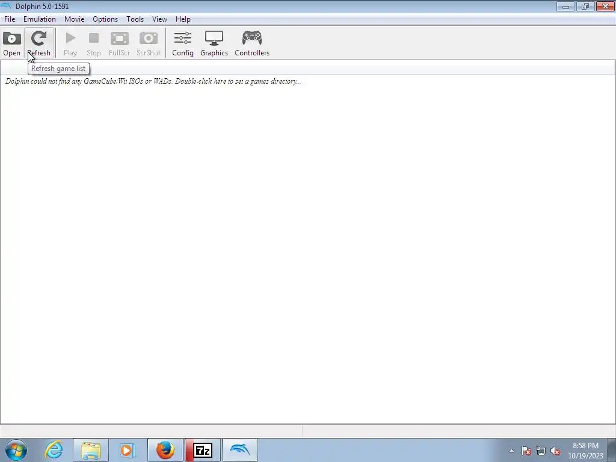Open the Options menu
Image resolution: width=616 pixels, height=462 pixels.
coord(105,19)
